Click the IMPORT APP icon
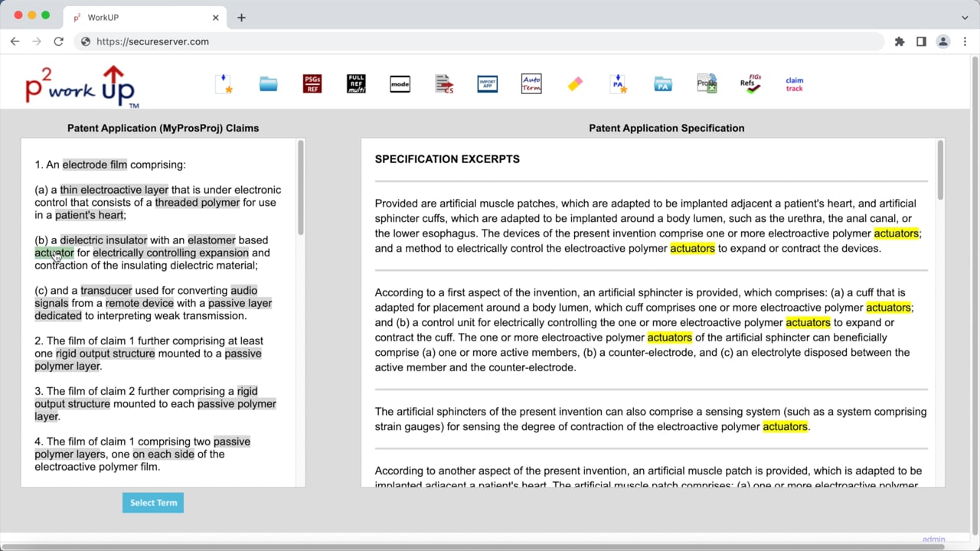980x551 pixels. [x=487, y=83]
